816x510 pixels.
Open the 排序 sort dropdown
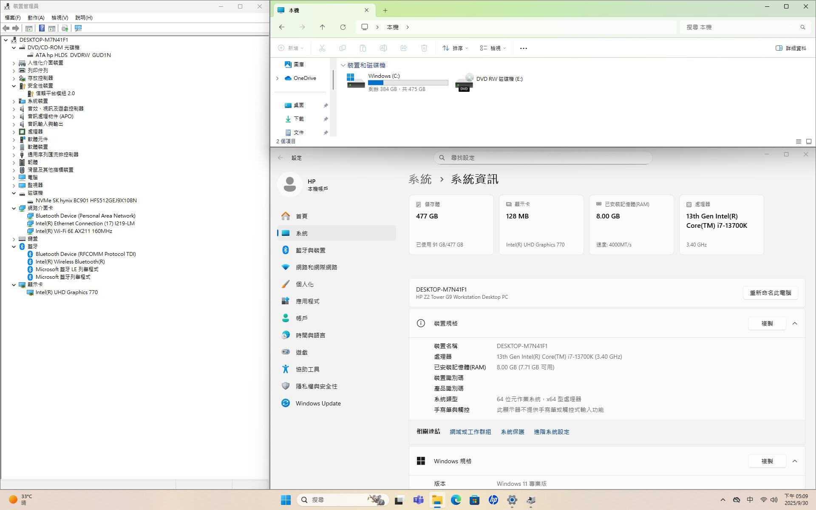[455, 48]
